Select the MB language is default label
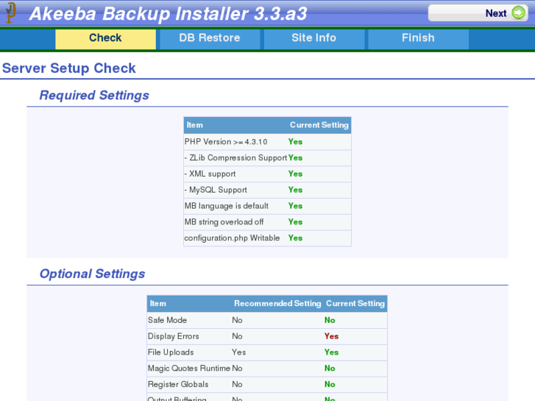The image size is (535, 401). point(226,206)
